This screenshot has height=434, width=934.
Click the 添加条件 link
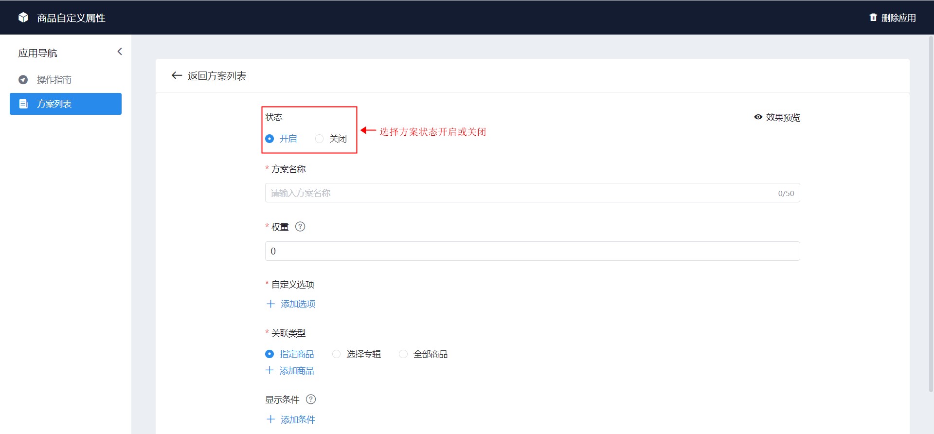click(x=298, y=419)
